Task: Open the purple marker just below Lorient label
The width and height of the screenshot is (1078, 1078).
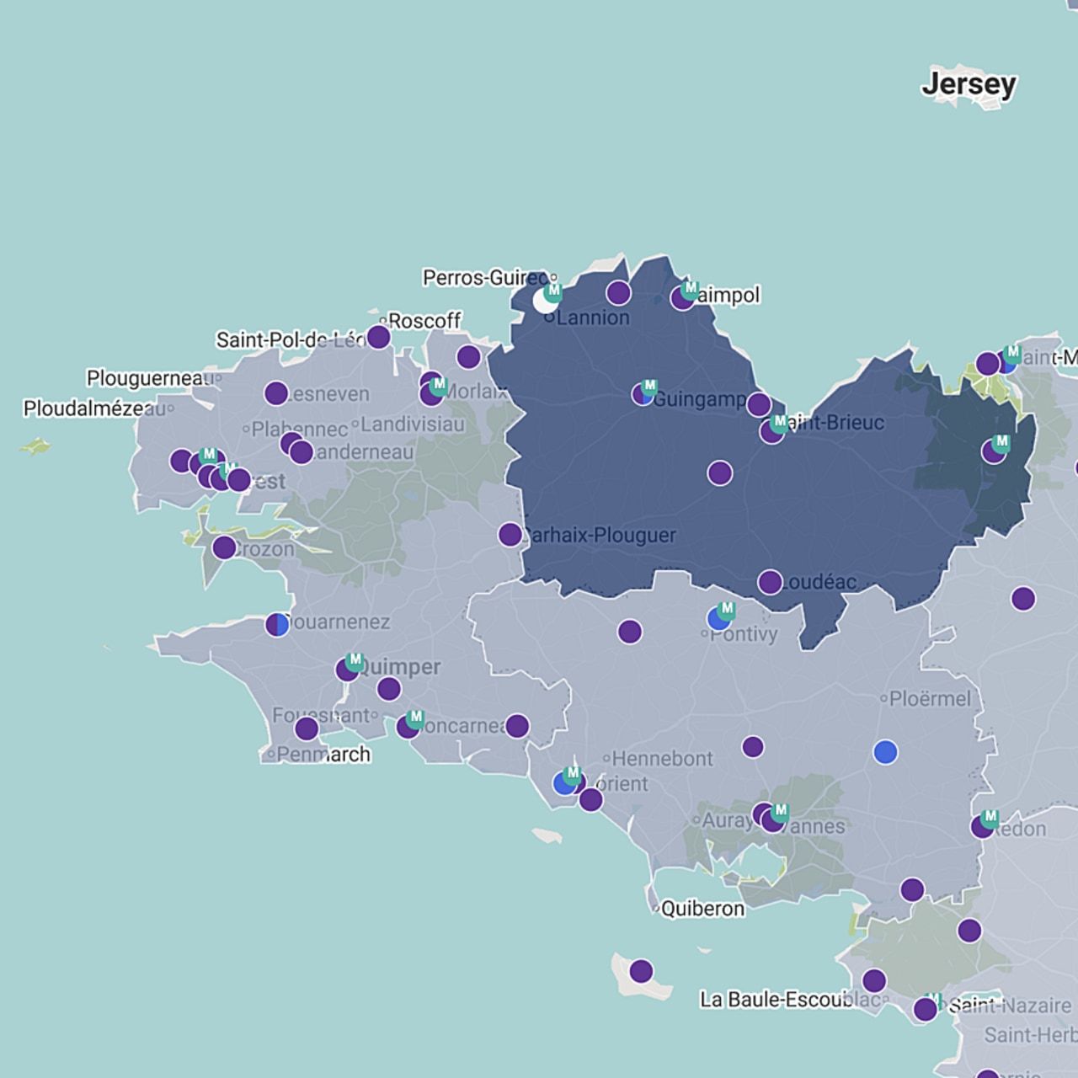Action: [590, 799]
